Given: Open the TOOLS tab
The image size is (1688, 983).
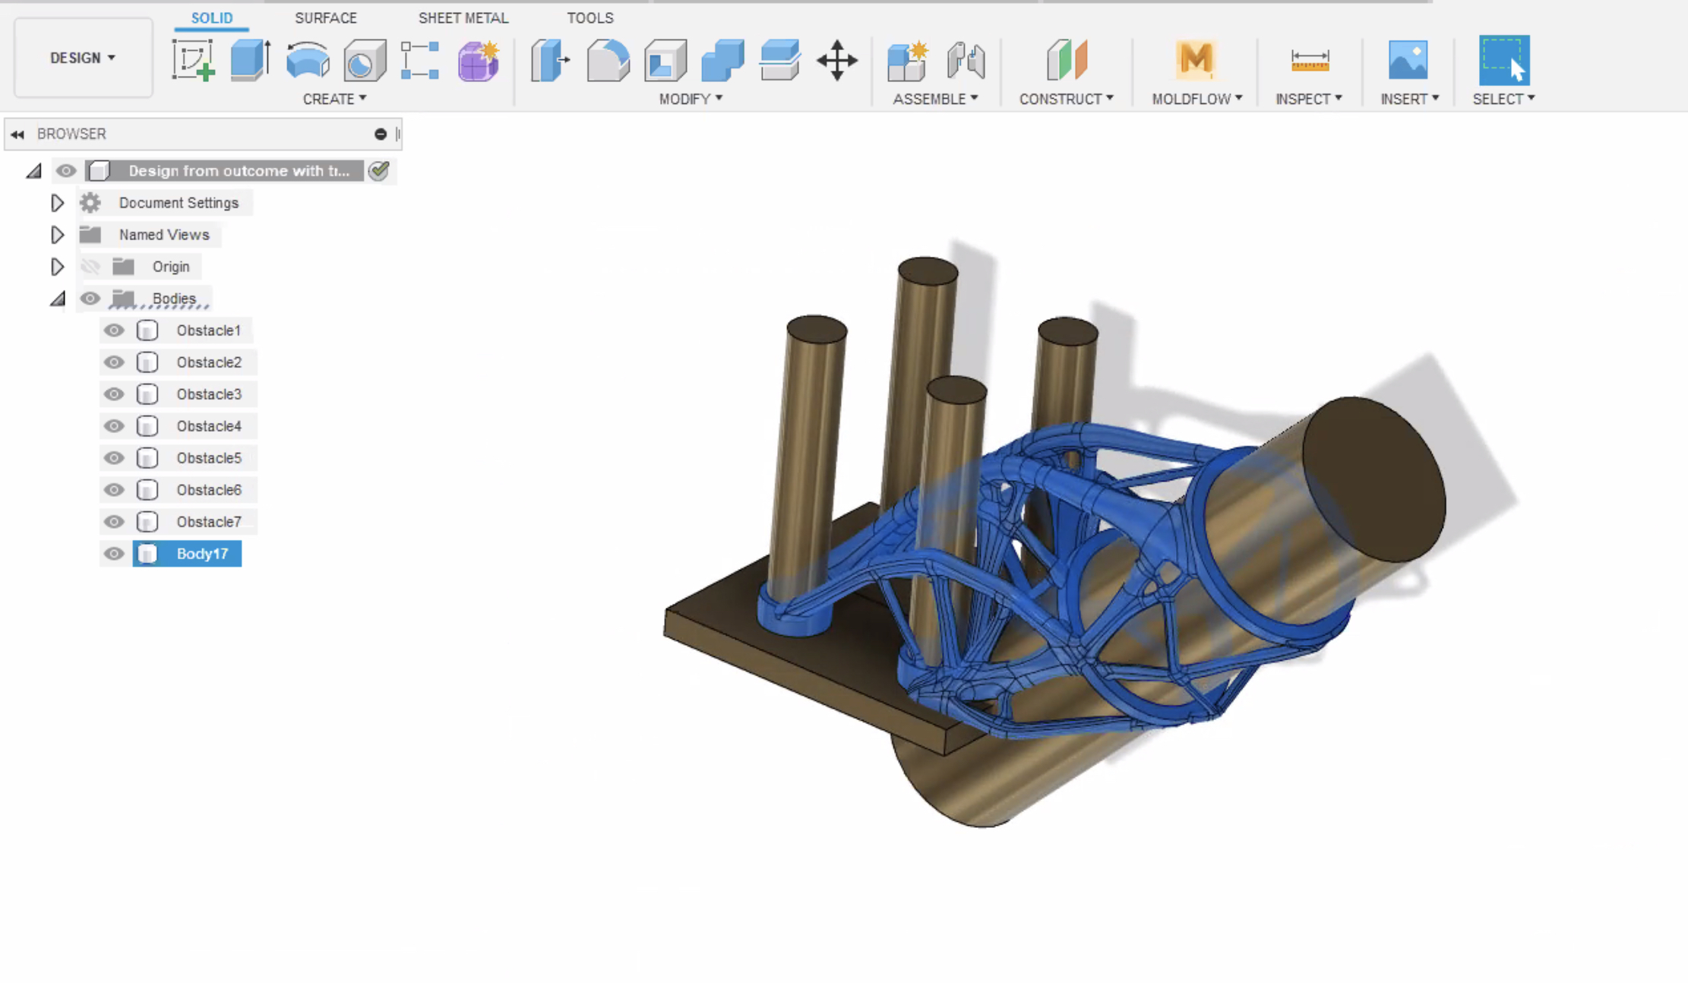Looking at the screenshot, I should click(x=590, y=17).
